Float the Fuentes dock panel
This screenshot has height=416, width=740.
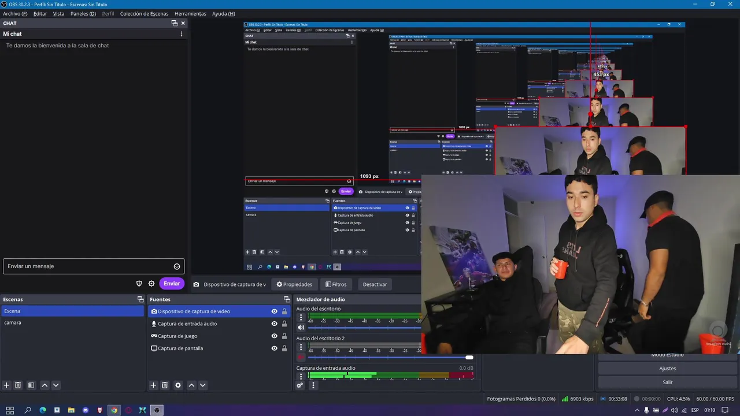tap(287, 299)
